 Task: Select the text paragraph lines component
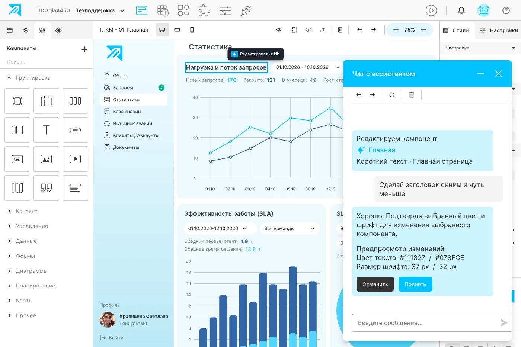(x=75, y=188)
